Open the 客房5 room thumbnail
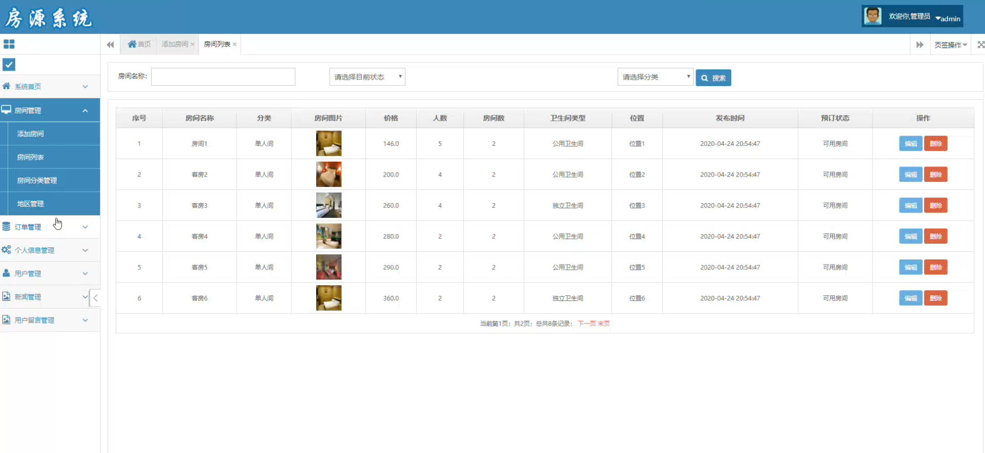Image resolution: width=985 pixels, height=453 pixels. click(x=329, y=267)
